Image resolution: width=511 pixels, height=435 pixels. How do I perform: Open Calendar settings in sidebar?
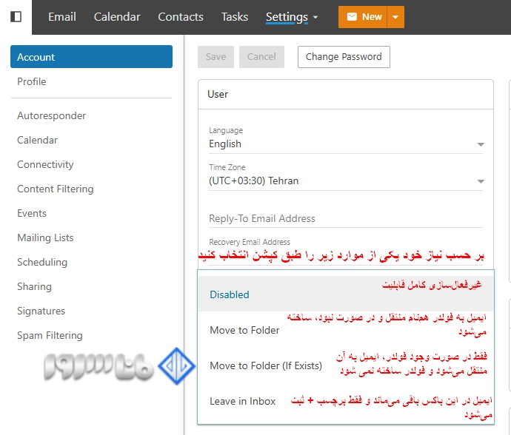click(x=38, y=140)
